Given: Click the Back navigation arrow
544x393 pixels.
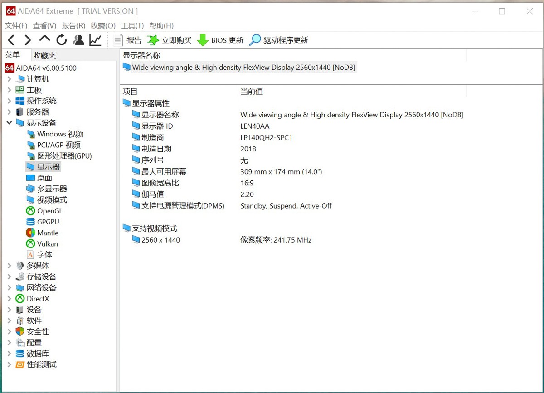Looking at the screenshot, I should point(11,40).
